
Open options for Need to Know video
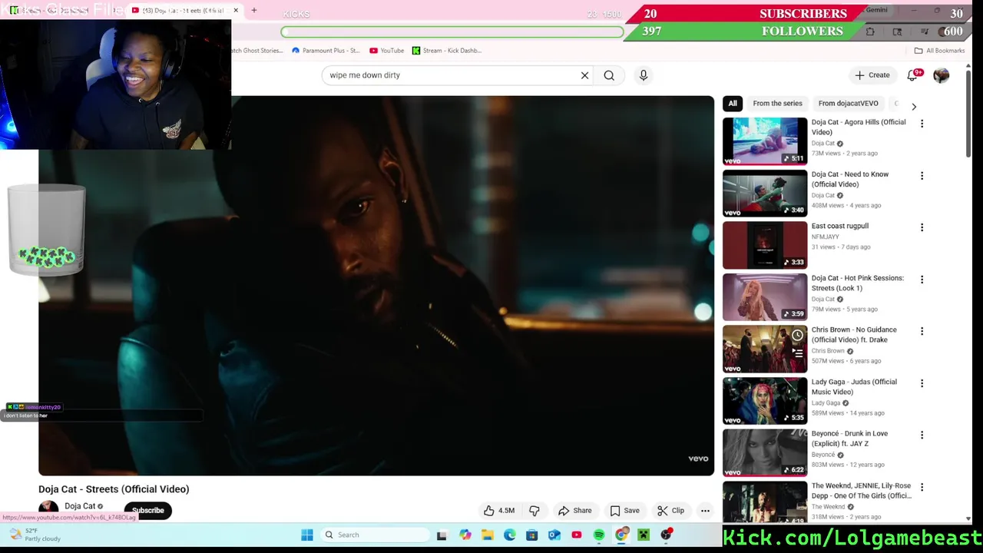922,176
